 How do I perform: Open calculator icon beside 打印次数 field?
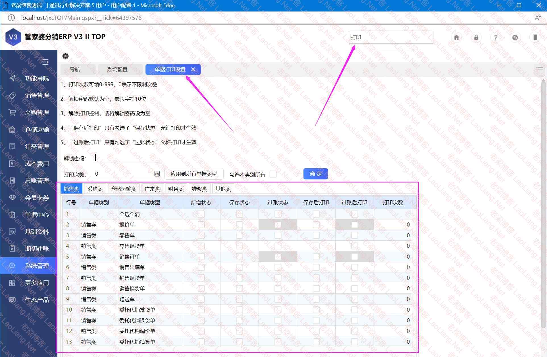[x=157, y=174]
